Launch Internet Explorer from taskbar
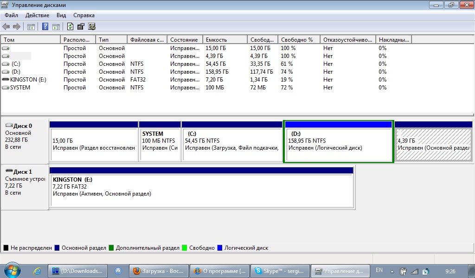 [x=37, y=271]
